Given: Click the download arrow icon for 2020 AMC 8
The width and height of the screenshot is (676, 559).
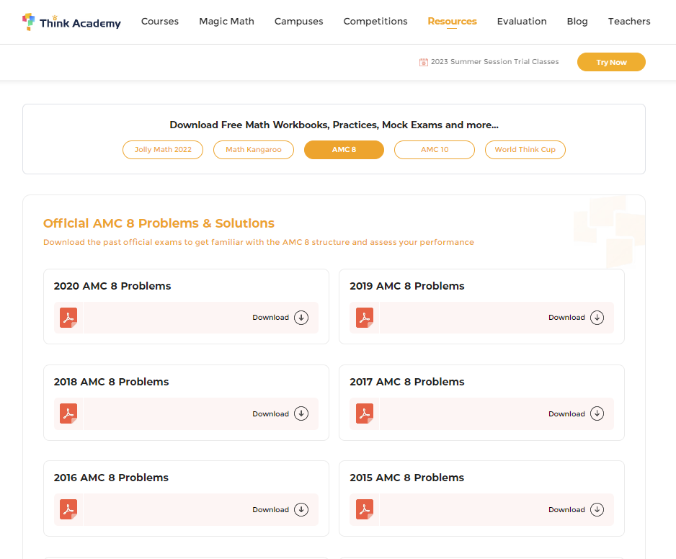Looking at the screenshot, I should point(301,318).
